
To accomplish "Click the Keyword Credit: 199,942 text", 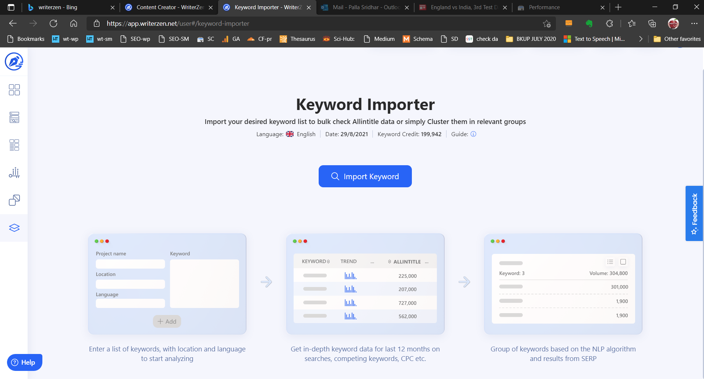I will pos(409,134).
